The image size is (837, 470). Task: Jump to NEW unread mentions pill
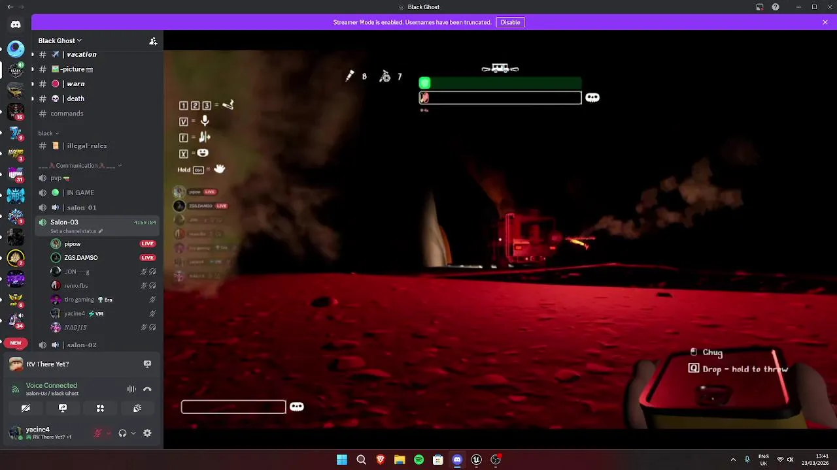click(16, 343)
